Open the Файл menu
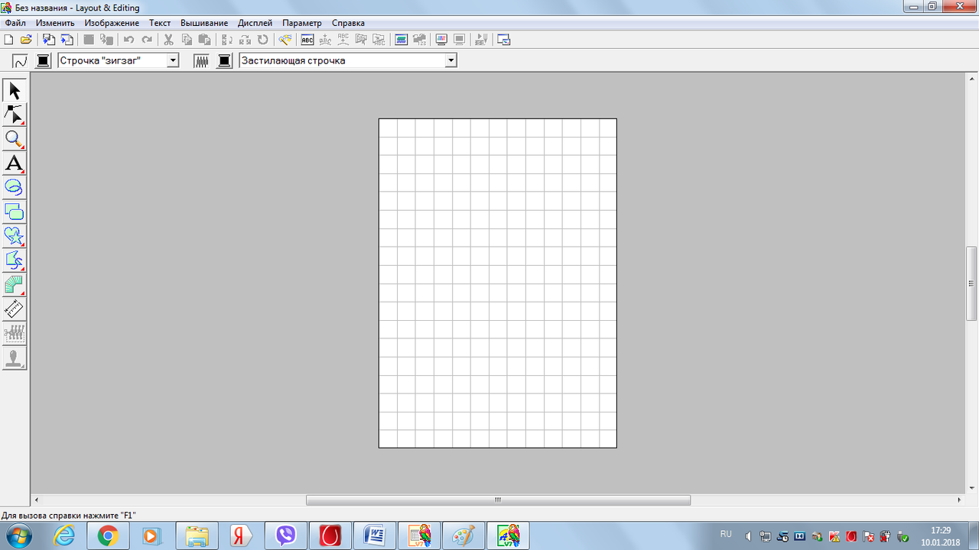 coord(15,23)
